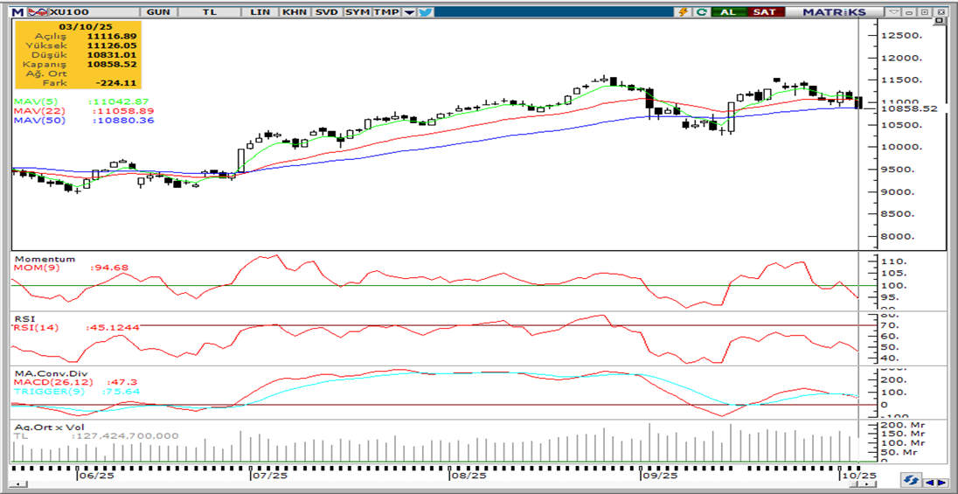The height and width of the screenshot is (494, 958).
Task: Open the dropdown arrow next to TMP
Action: pos(408,12)
